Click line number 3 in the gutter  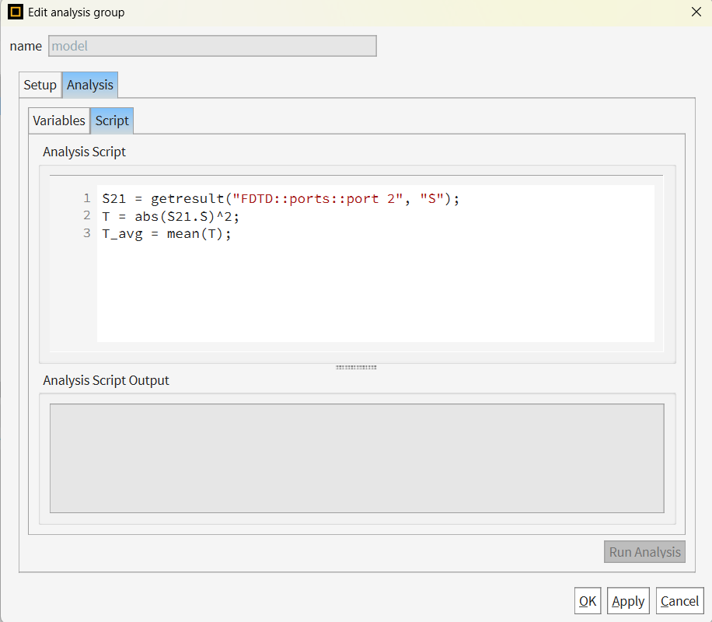point(87,233)
